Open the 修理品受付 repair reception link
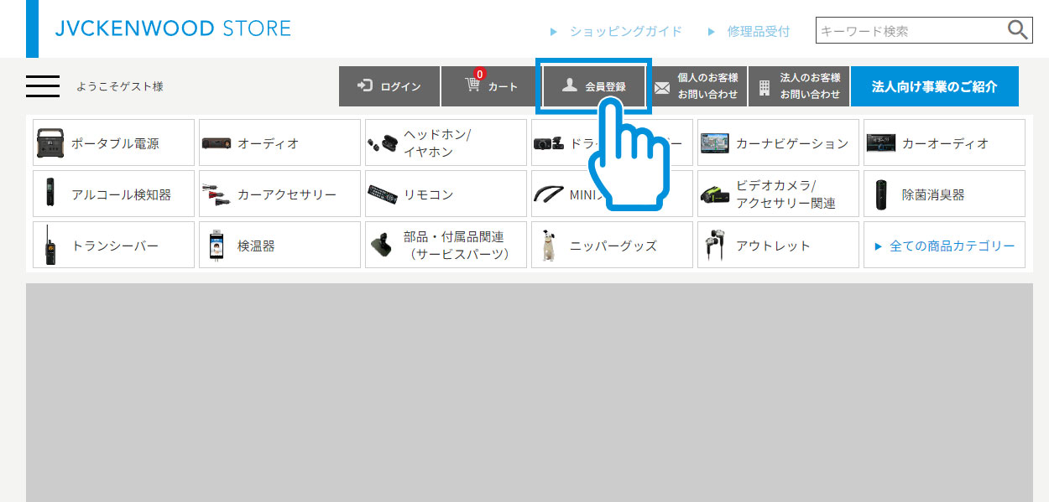This screenshot has height=502, width=1049. tap(758, 31)
